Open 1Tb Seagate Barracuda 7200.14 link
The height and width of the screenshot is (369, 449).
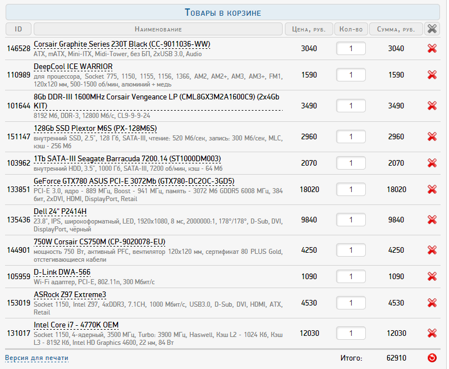tap(127, 159)
